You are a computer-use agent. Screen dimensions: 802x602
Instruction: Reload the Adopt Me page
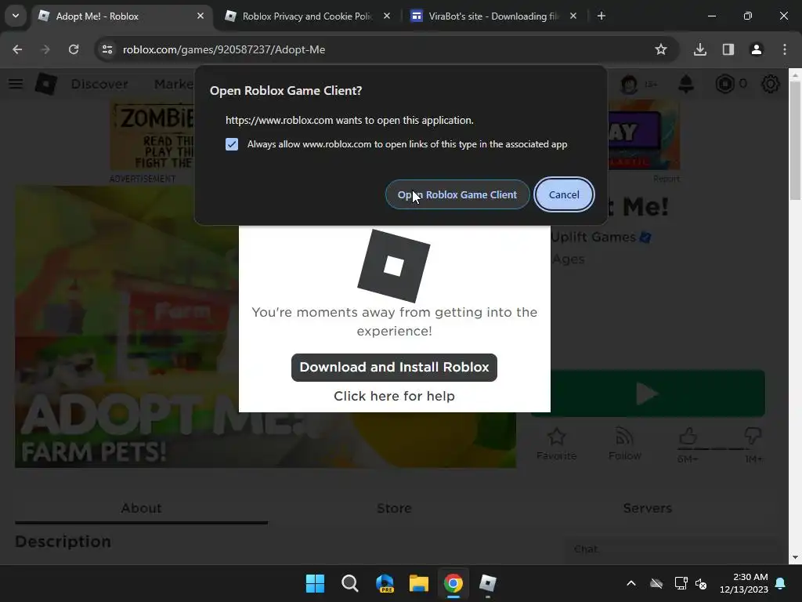coord(74,49)
